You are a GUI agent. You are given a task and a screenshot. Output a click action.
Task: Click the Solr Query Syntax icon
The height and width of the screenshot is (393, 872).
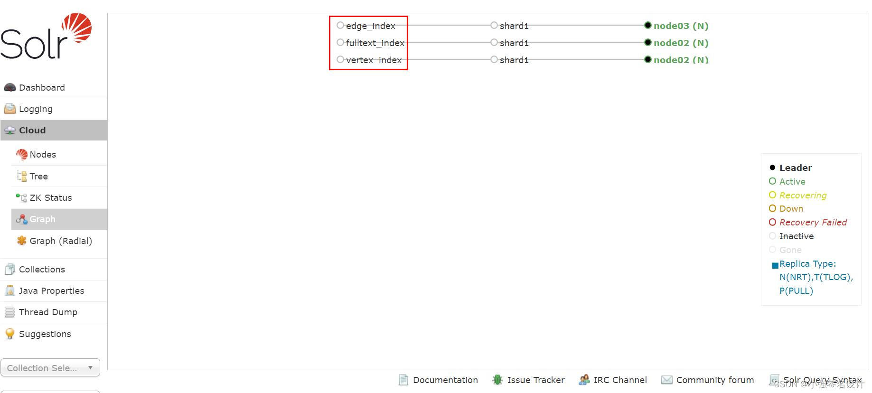[774, 380]
